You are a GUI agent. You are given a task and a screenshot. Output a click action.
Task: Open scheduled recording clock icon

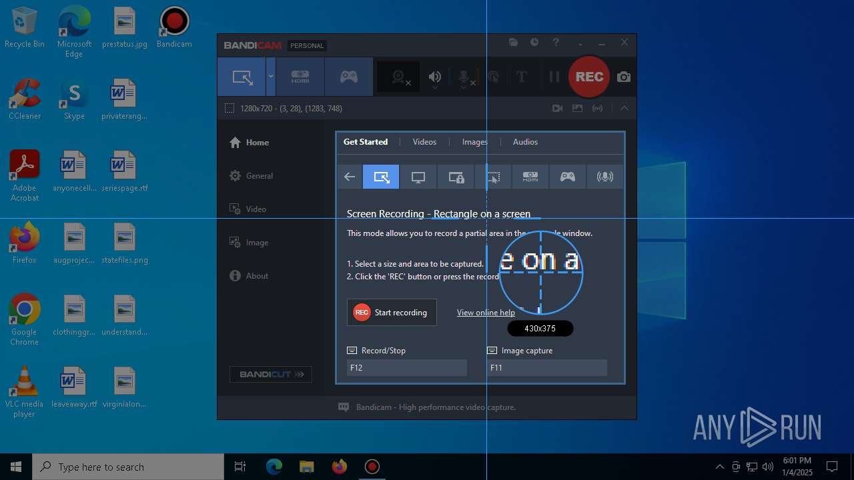[x=534, y=42]
